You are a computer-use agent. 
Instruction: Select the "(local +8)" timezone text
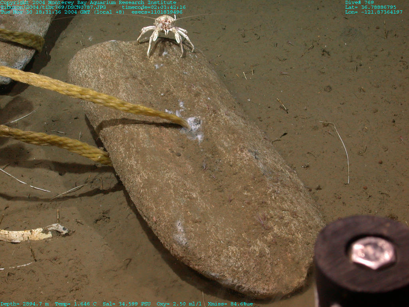[x=109, y=12]
